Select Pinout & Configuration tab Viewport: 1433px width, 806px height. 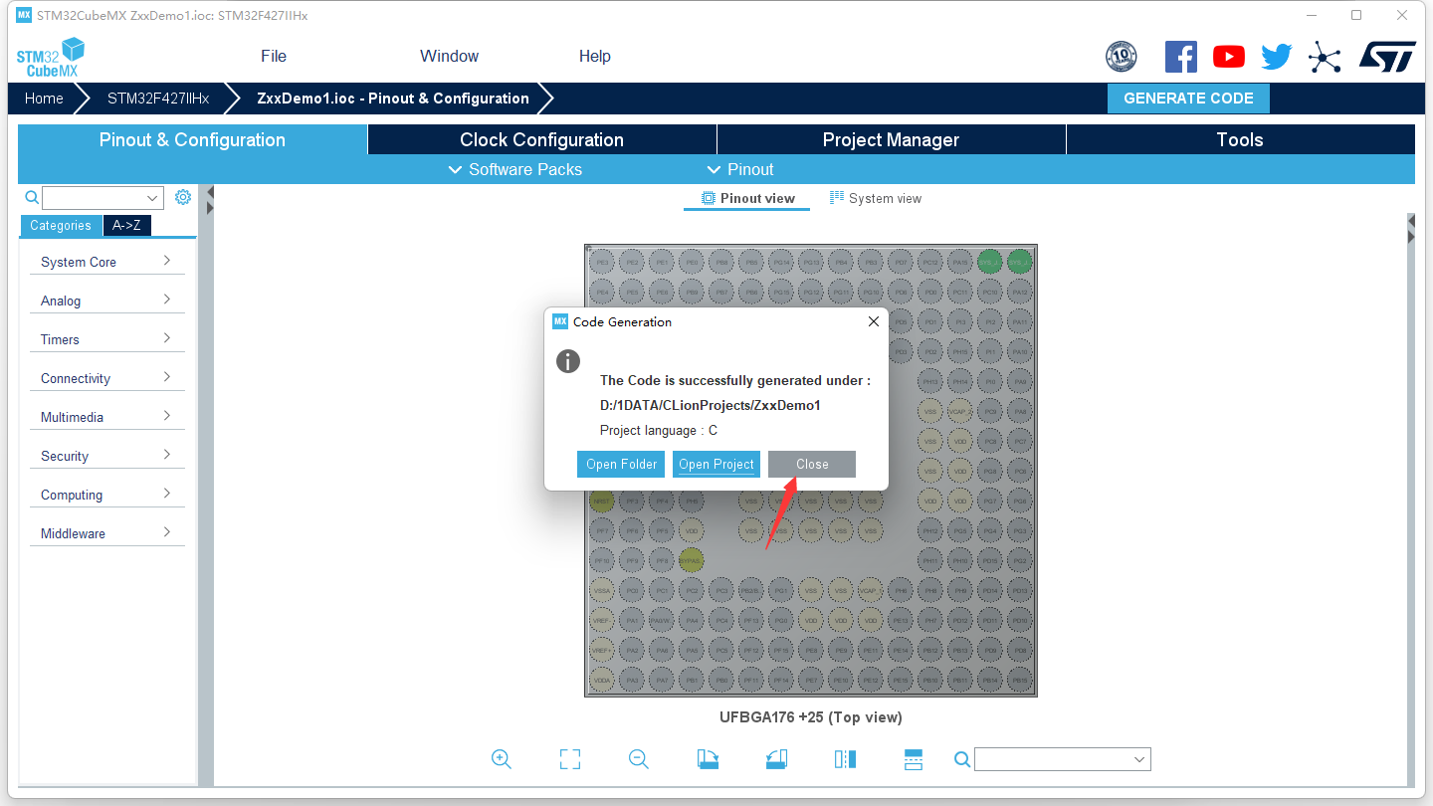click(192, 139)
